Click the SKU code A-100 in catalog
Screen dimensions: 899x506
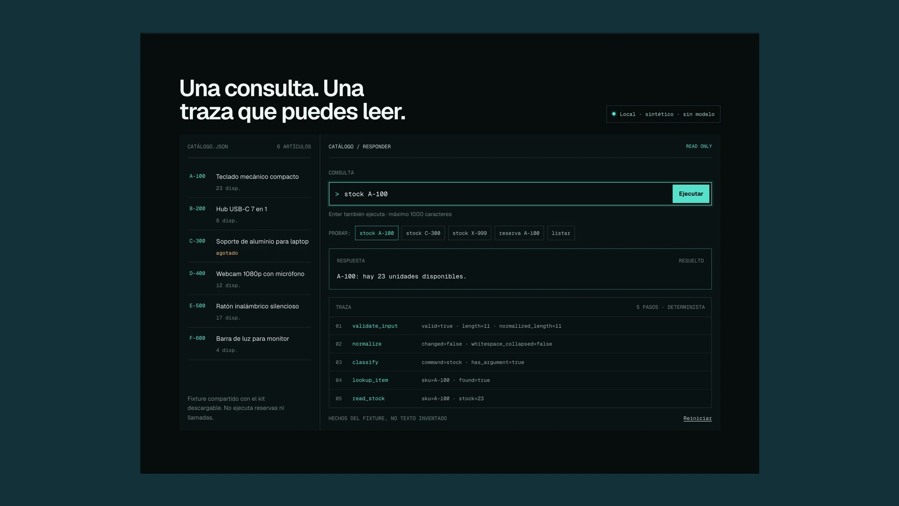coord(197,176)
